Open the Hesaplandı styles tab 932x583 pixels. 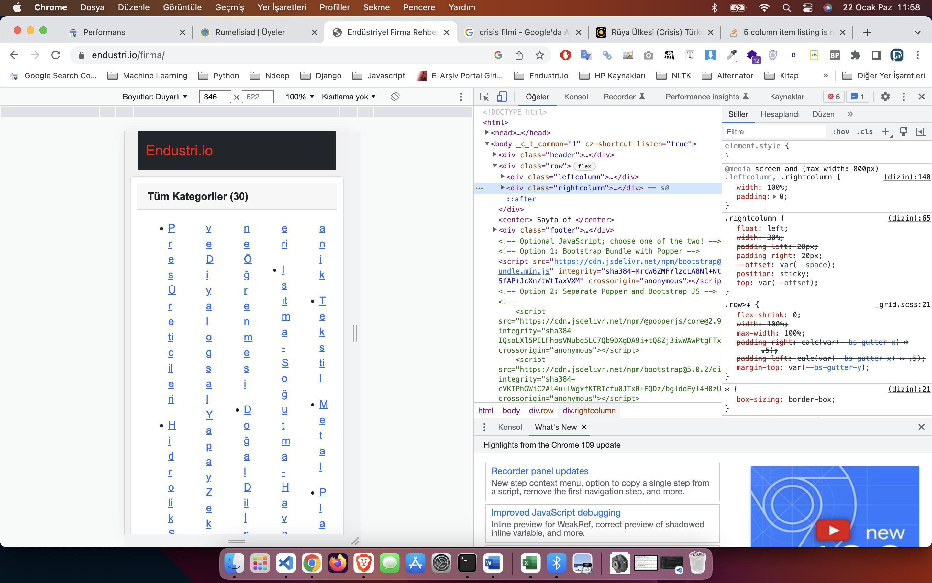(x=780, y=115)
